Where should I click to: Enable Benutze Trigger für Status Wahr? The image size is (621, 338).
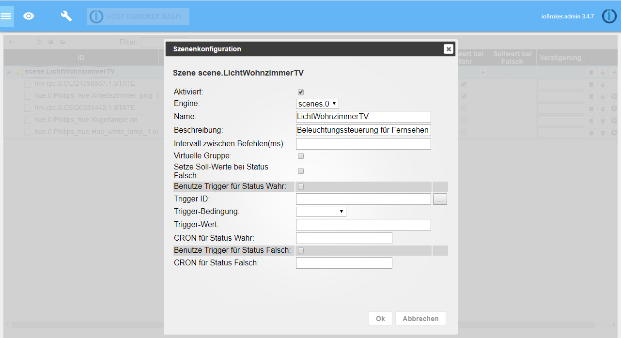(x=301, y=186)
